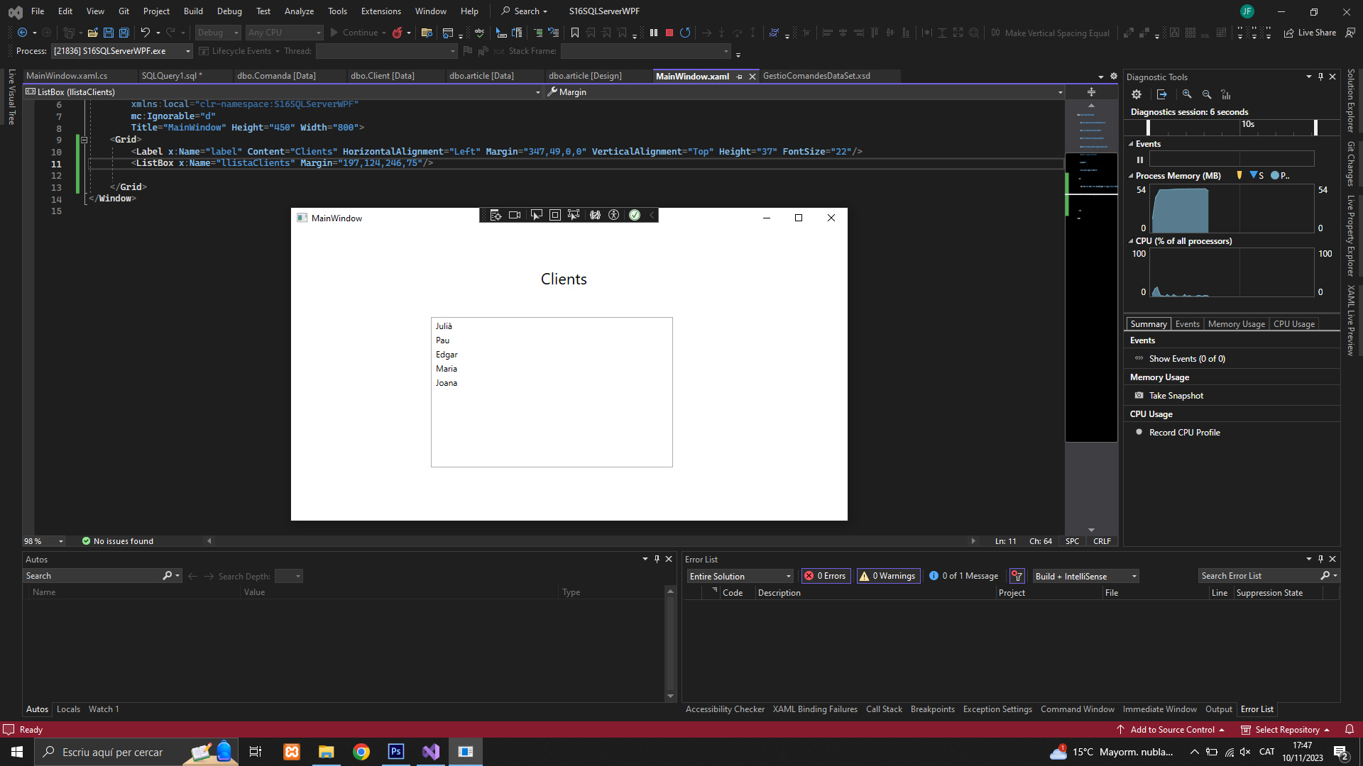Open the Entire Solution scope dropdown
Screen dimensions: 1363x766
[x=740, y=576]
